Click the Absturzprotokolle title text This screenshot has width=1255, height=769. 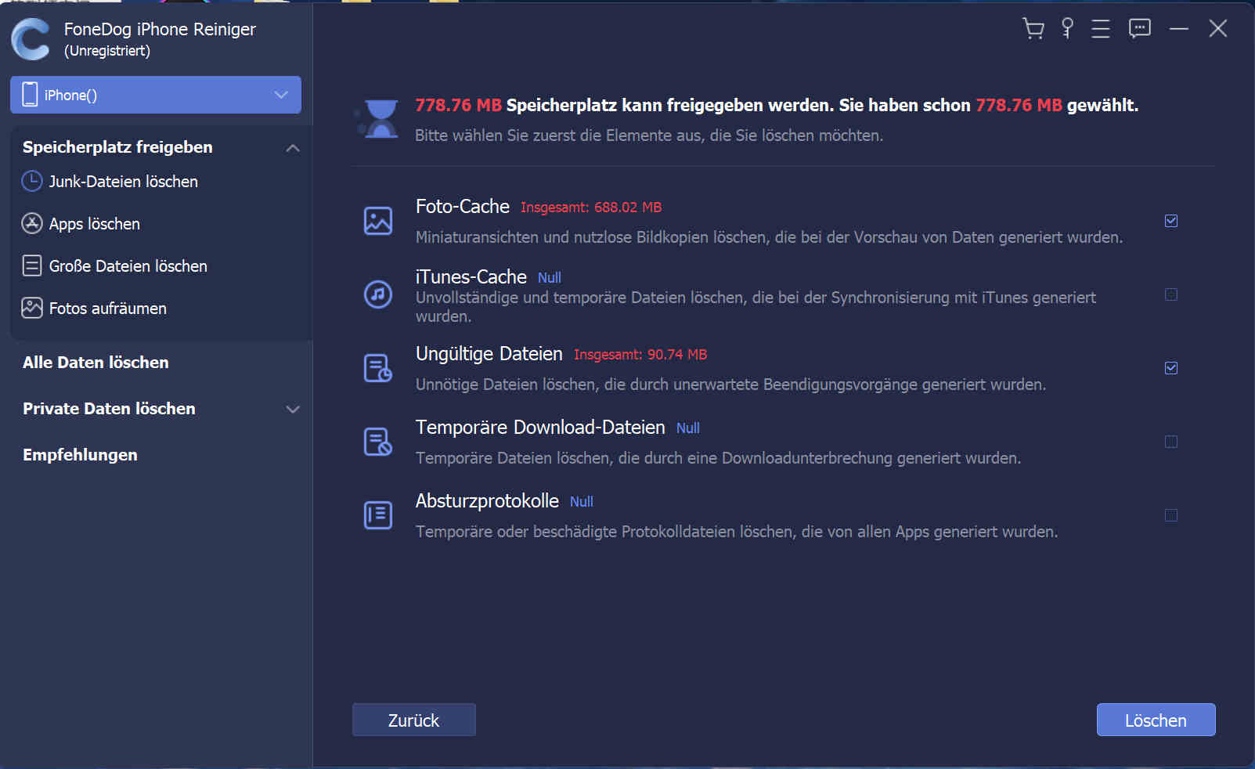click(487, 501)
